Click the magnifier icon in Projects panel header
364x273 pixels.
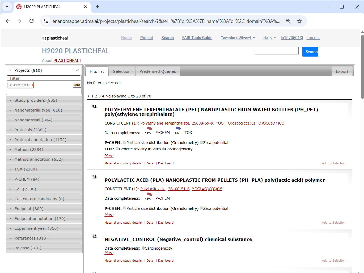[x=78, y=70]
